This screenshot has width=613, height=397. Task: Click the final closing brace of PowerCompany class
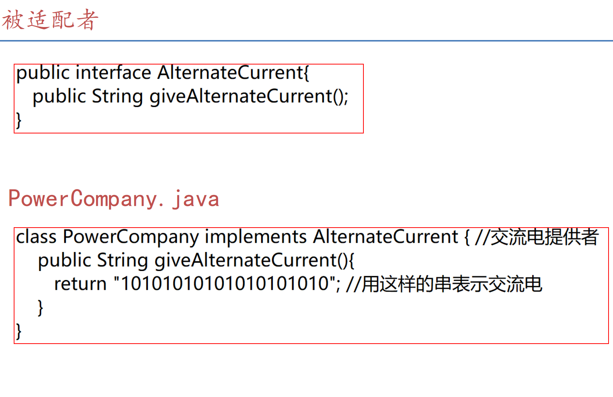click(x=19, y=331)
